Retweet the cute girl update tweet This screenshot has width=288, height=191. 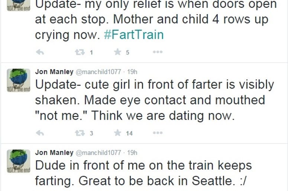(80, 133)
